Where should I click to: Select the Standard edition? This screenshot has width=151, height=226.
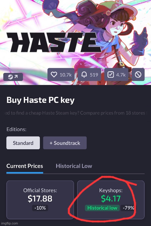(x=23, y=143)
